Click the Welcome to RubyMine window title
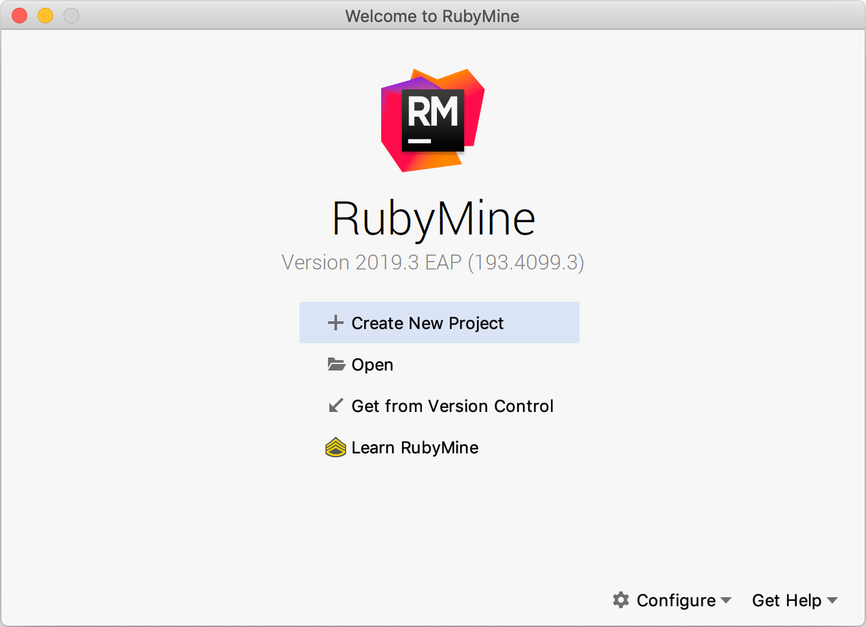Screen dimensions: 866x627 [432, 16]
